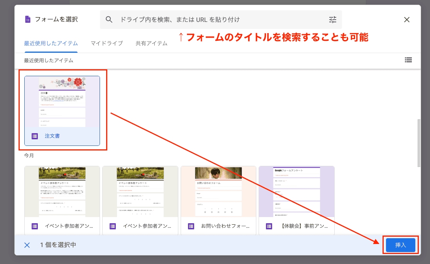The width and height of the screenshot is (430, 264).
Task: Click the magnifier search icon
Action: (109, 20)
